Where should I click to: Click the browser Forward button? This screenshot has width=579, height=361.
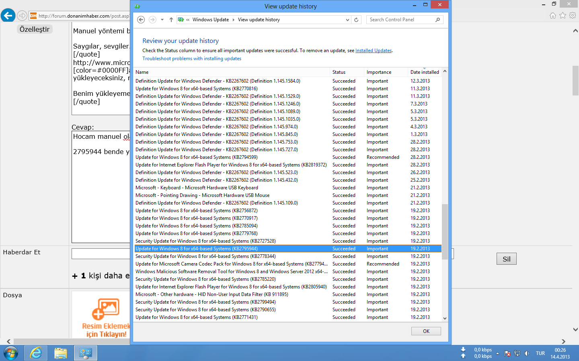[22, 16]
